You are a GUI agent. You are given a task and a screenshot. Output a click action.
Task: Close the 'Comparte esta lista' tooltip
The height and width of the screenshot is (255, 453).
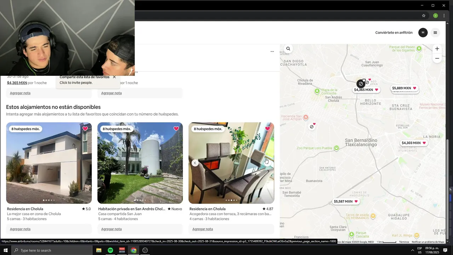point(114,77)
